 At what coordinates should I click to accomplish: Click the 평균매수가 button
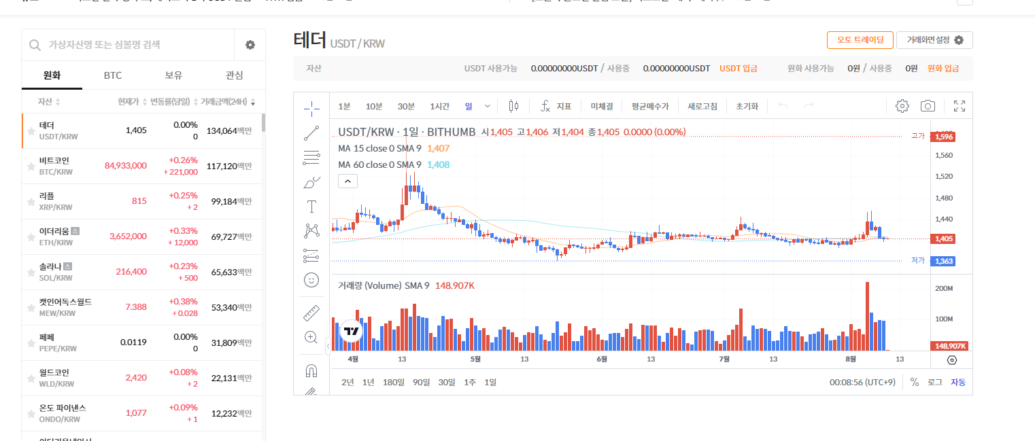coord(650,106)
